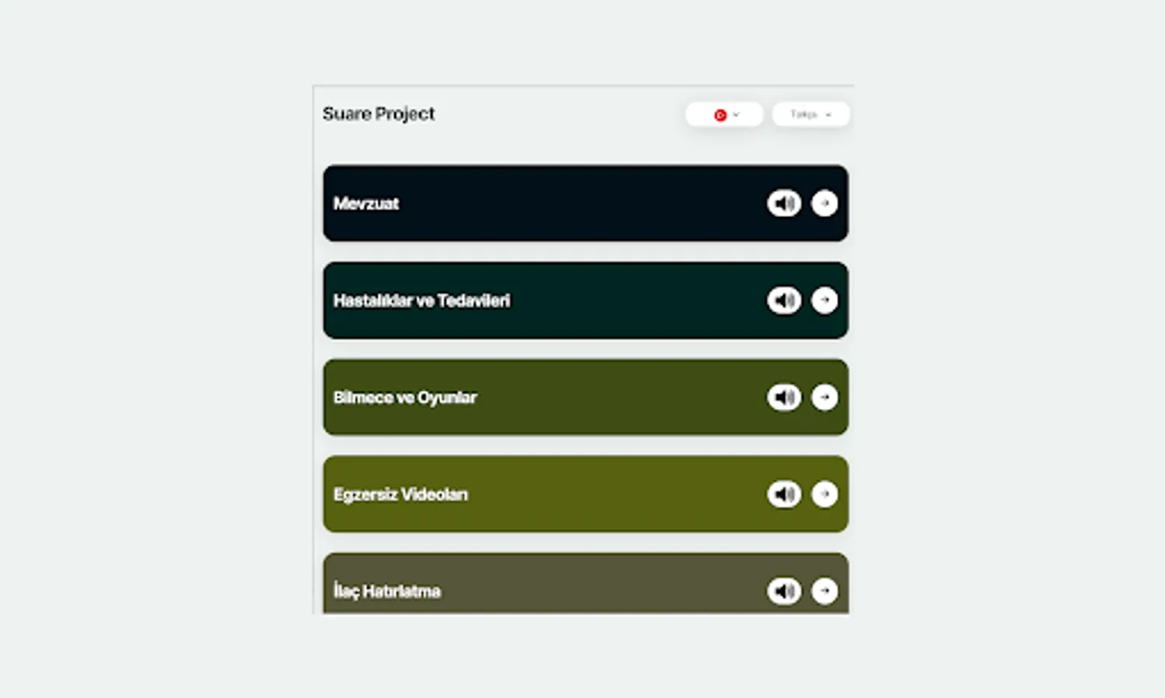Click the arrow icon on İlaç Hatırlatma
1165x698 pixels.
pyautogui.click(x=824, y=590)
